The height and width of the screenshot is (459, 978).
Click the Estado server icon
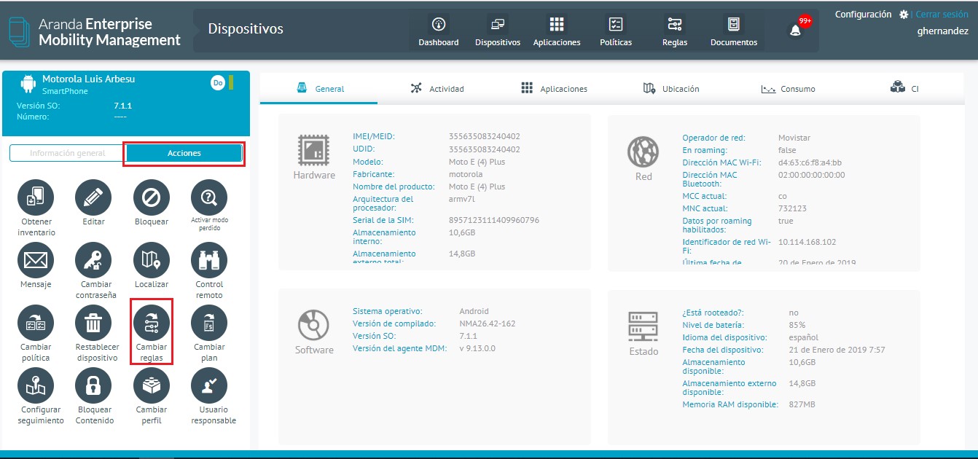(x=643, y=326)
